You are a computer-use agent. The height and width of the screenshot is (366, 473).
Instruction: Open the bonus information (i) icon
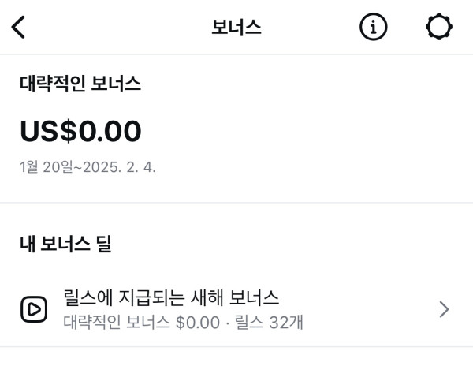click(374, 28)
